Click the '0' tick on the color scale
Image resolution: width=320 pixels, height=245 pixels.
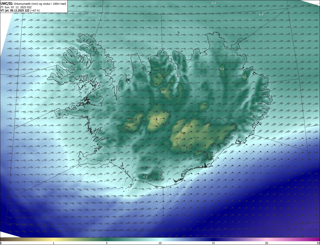(1, 243)
